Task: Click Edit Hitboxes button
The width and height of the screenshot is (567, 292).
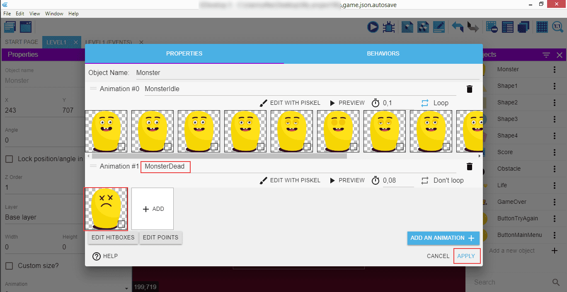Action: coord(113,238)
